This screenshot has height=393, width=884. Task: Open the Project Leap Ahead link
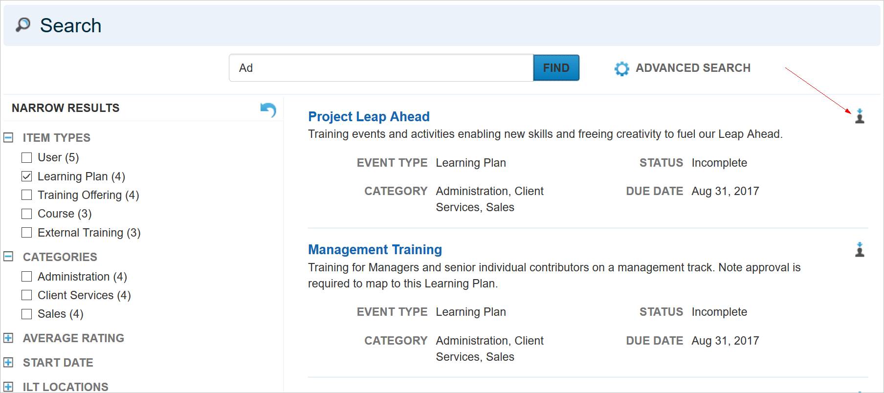click(x=369, y=117)
